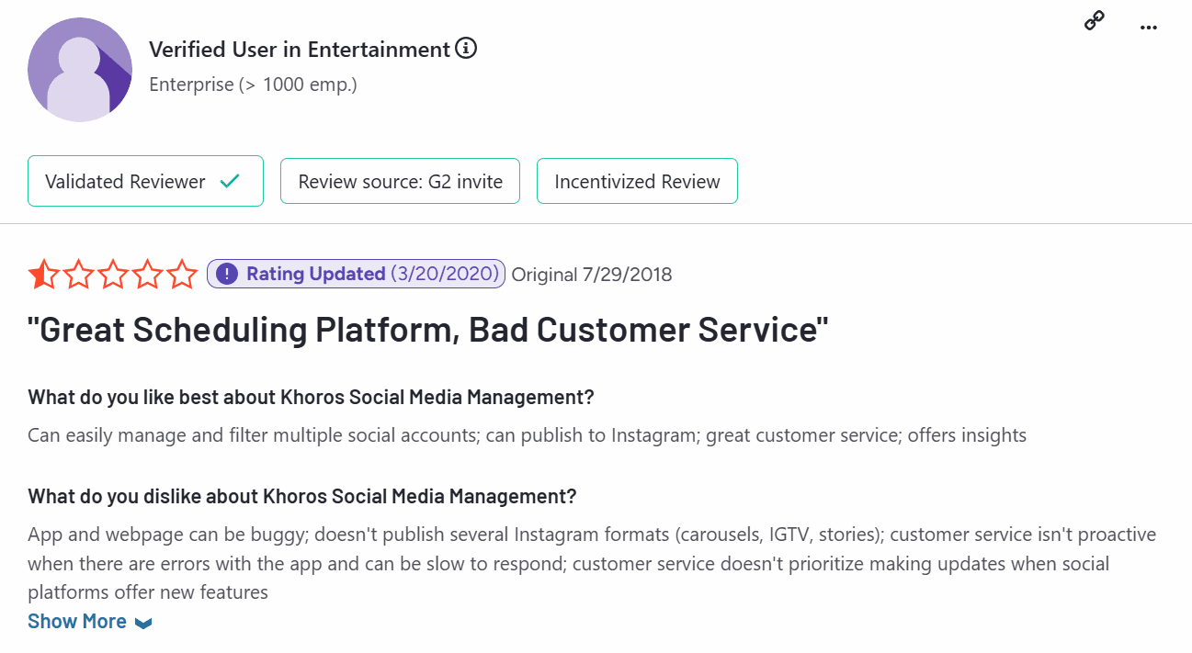Select the Incentivized Review badge
1192x653 pixels.
pyautogui.click(x=637, y=180)
